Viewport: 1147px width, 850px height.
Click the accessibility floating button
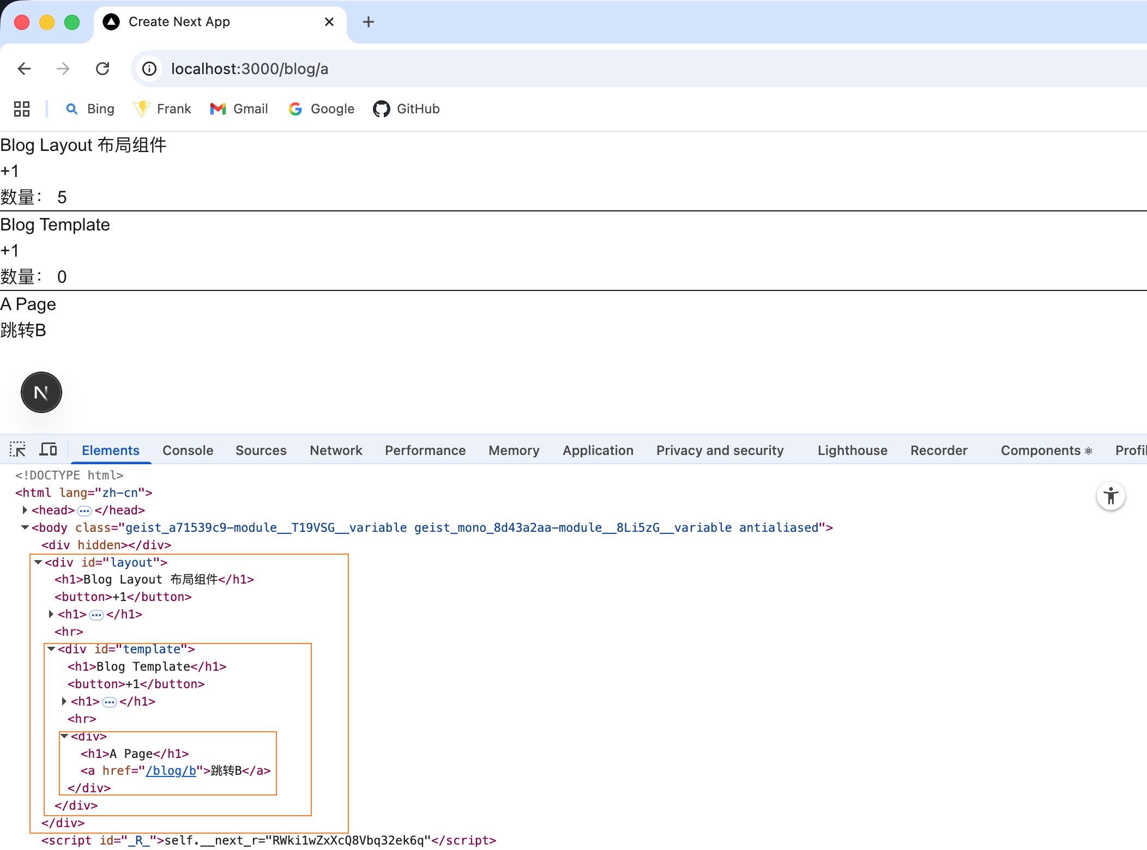point(1110,496)
